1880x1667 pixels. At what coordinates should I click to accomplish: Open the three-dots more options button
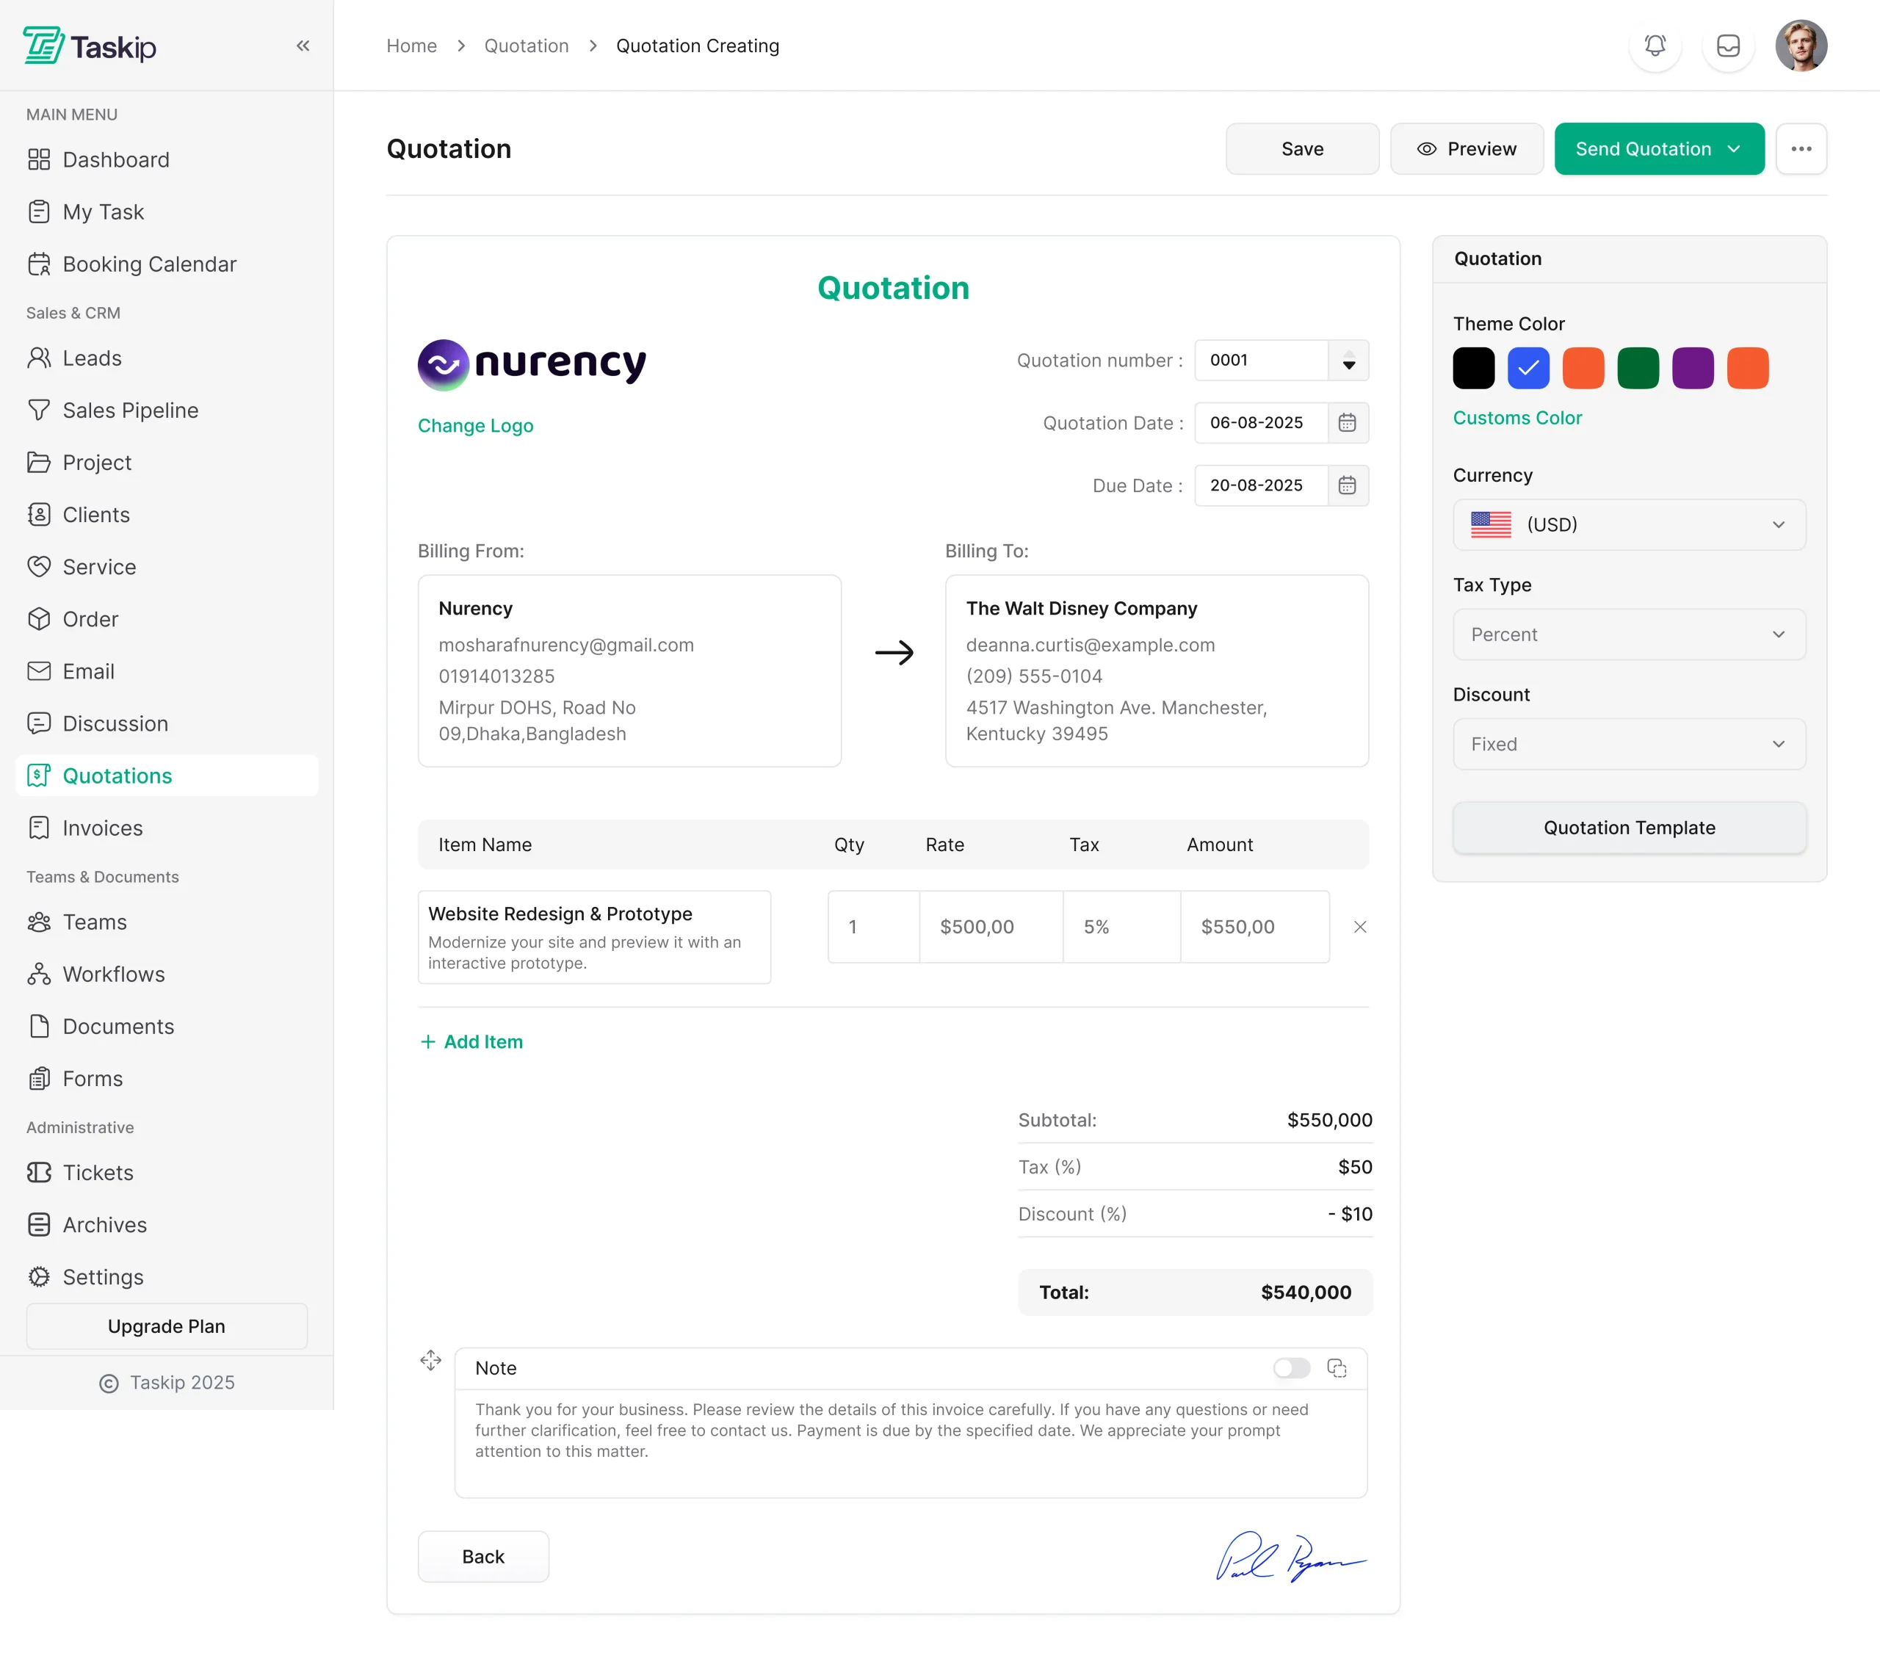pos(1800,149)
